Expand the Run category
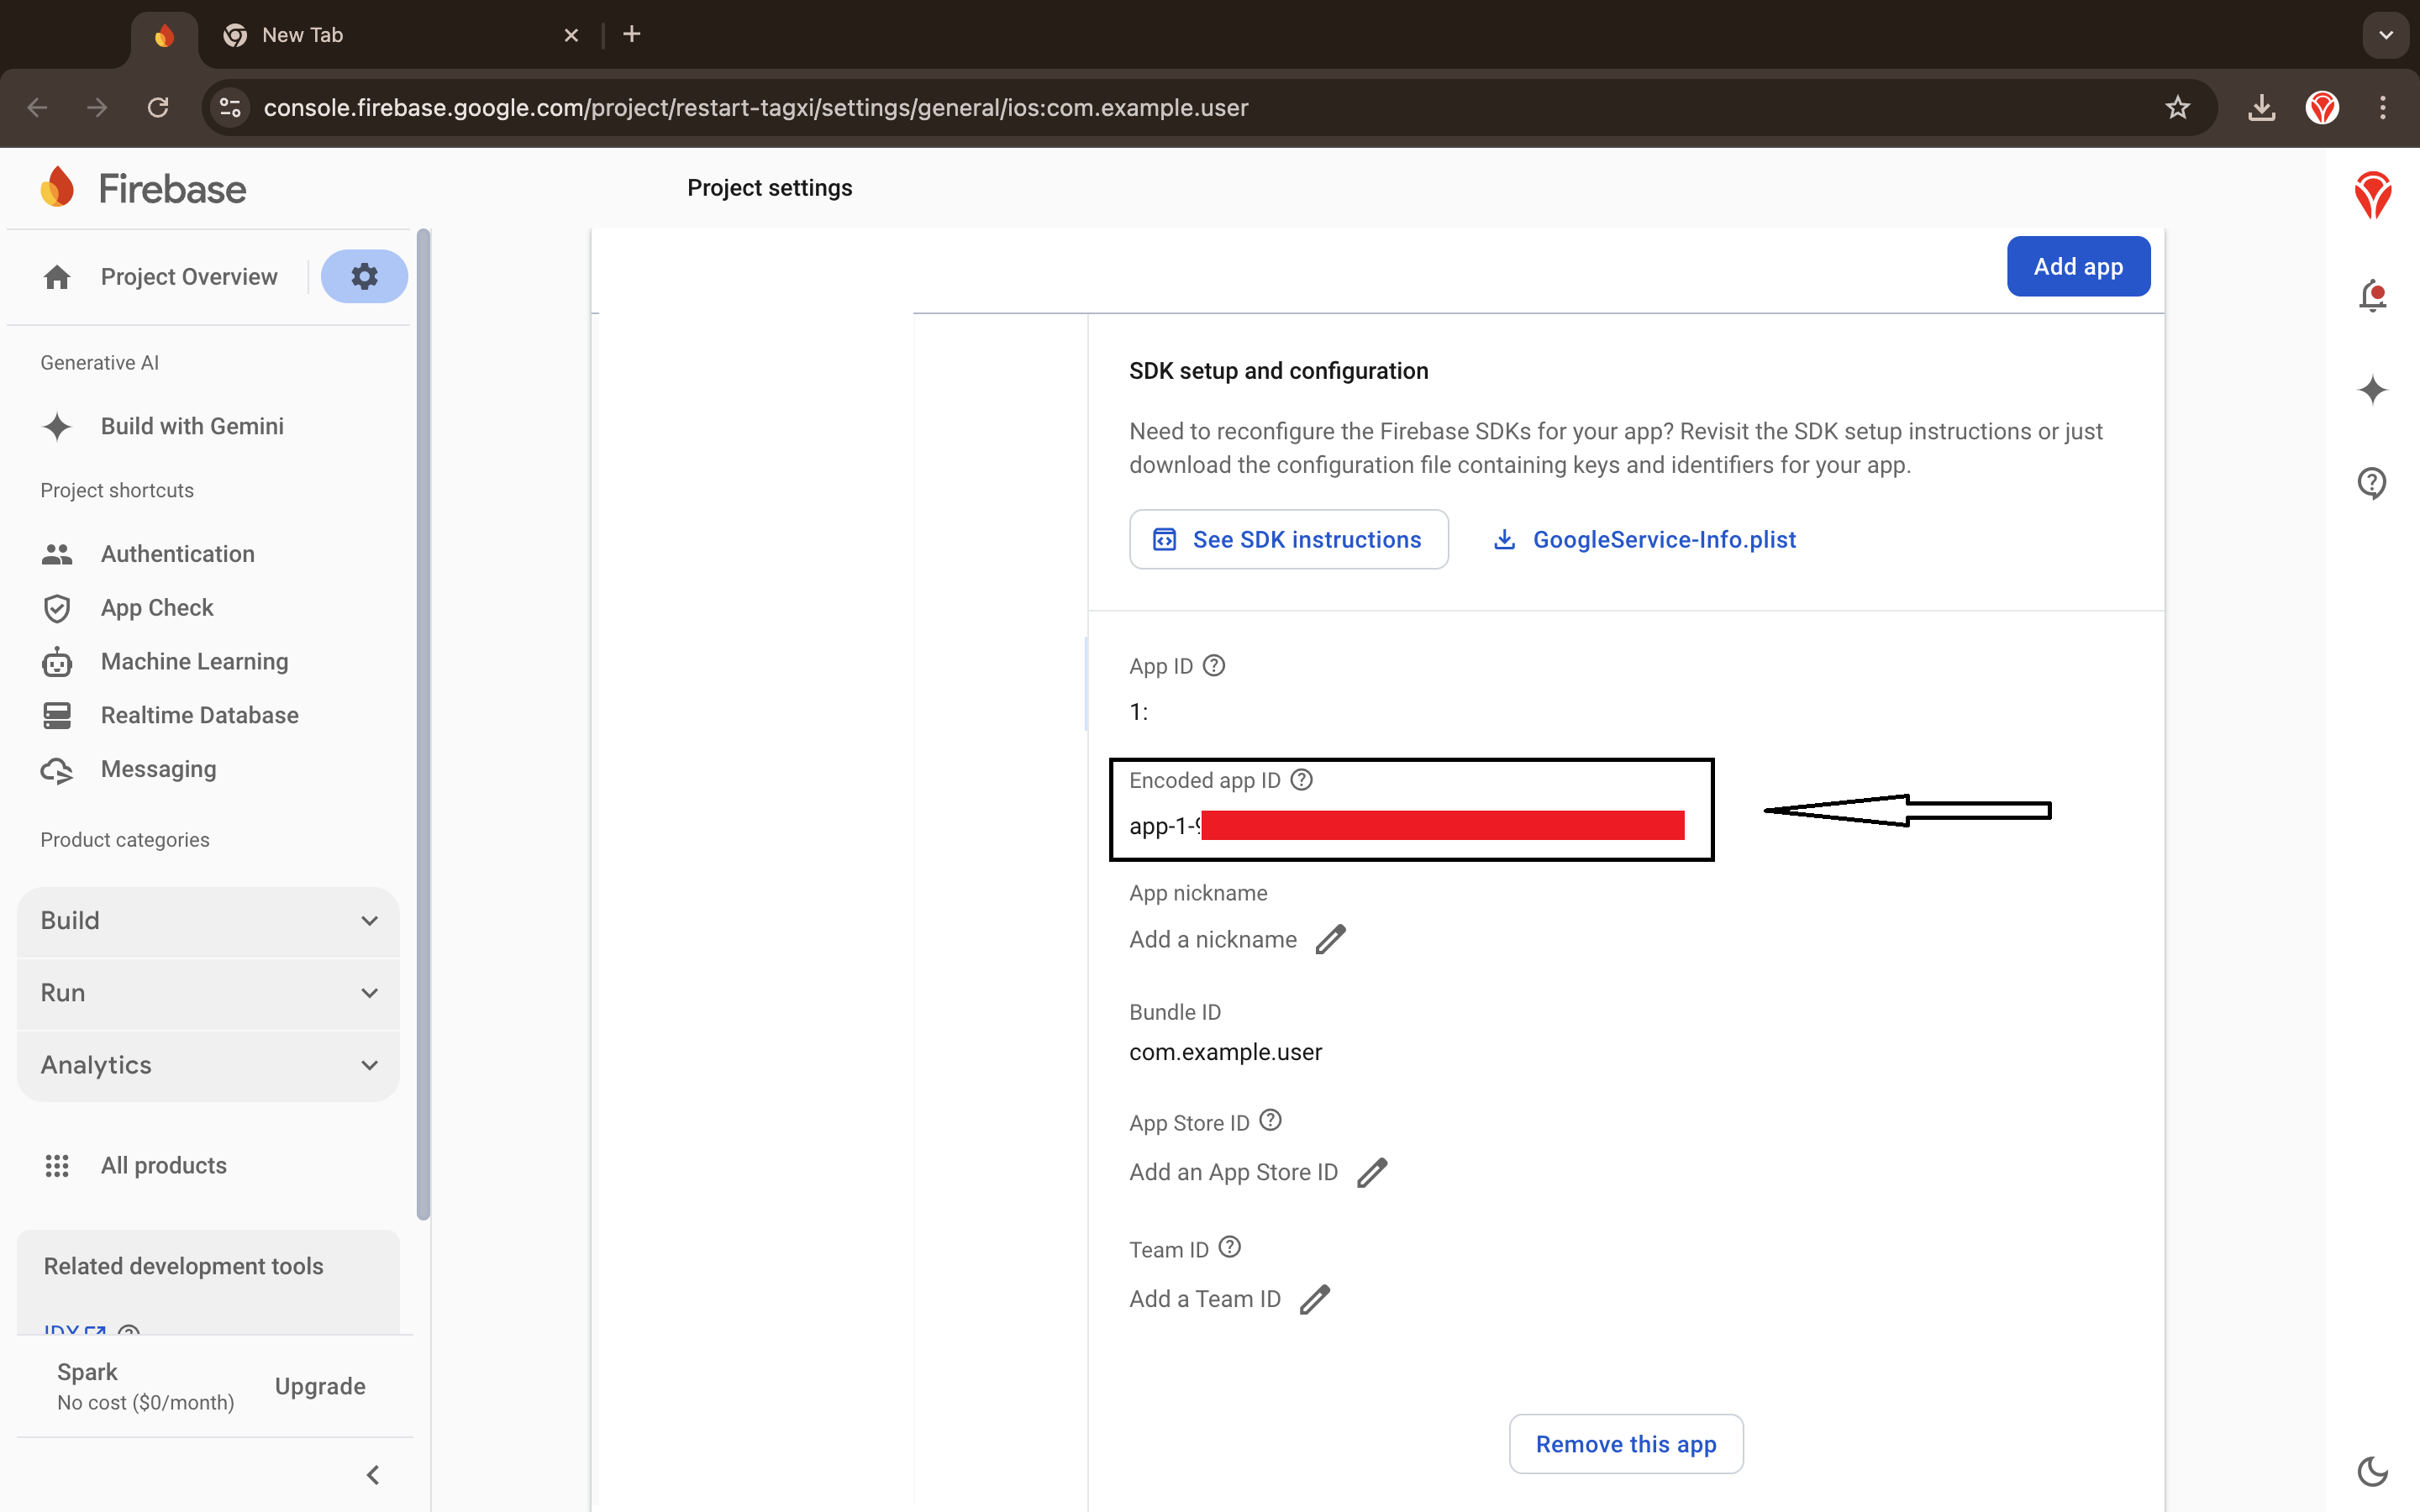Screen dimensions: 2420x1512 tap(208, 993)
